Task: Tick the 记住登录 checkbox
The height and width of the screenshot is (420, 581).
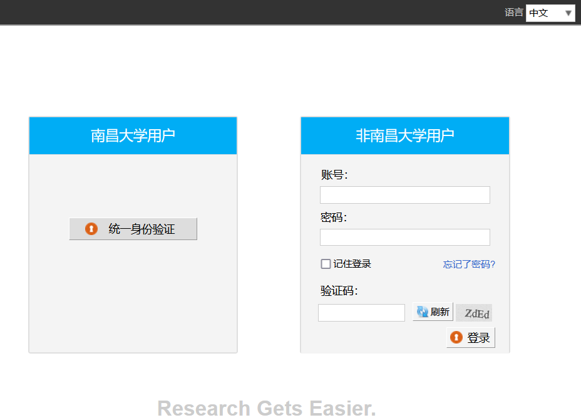Action: tap(326, 264)
